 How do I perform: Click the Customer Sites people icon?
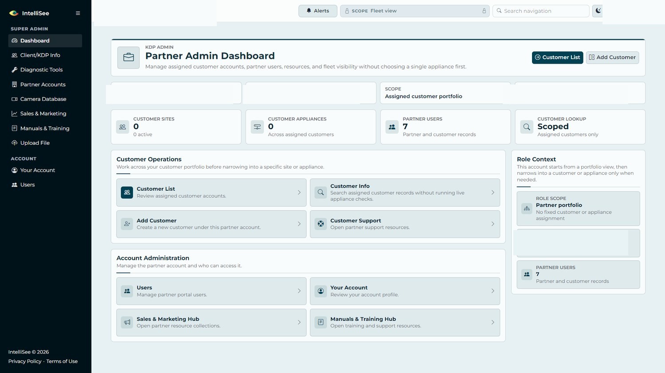point(123,127)
